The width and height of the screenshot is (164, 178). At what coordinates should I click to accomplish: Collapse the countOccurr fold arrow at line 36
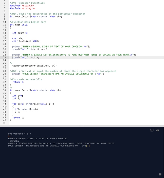7,93
